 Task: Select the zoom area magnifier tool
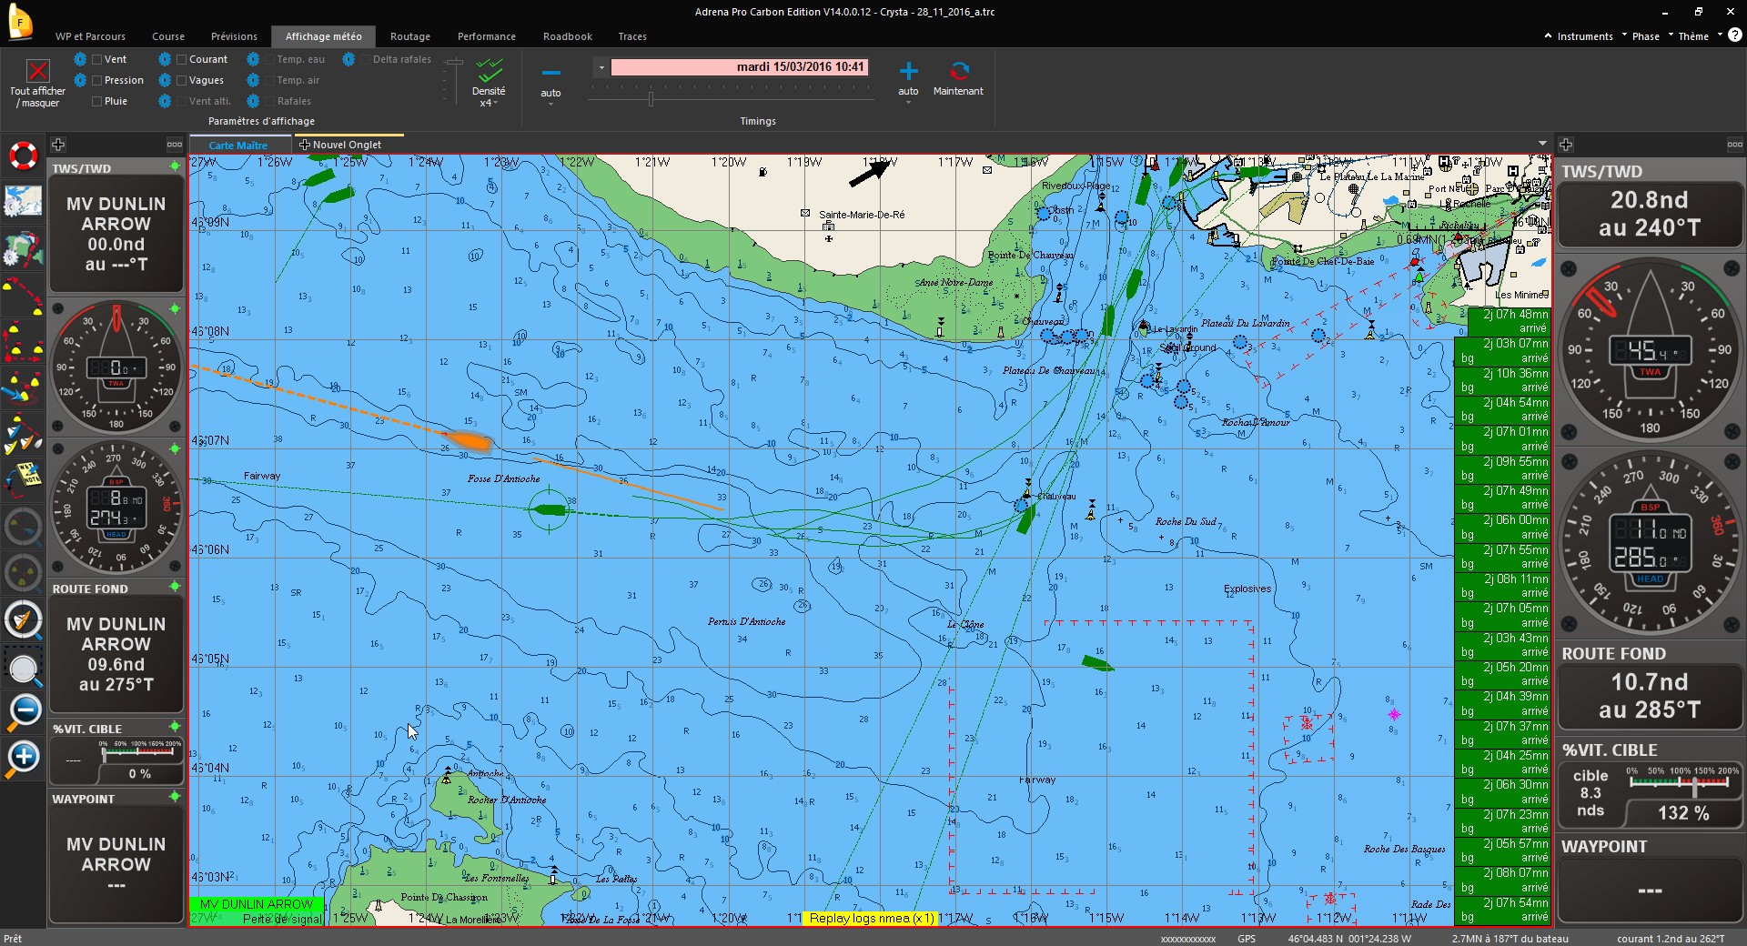(24, 668)
